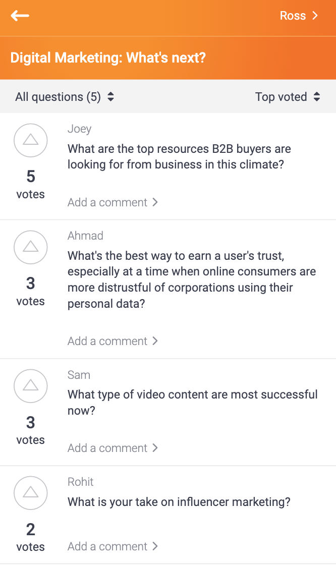
Task: Open Rohit's question text on influencer marketing
Action: pos(179,502)
